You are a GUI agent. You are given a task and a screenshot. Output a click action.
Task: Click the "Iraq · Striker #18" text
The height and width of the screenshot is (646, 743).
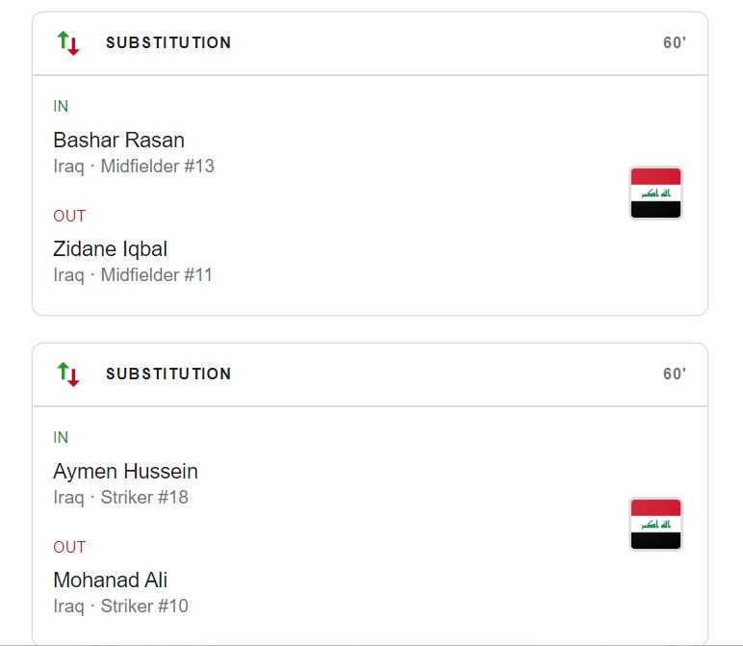[120, 498]
